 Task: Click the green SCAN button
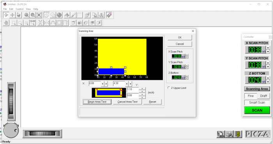click(x=257, y=110)
